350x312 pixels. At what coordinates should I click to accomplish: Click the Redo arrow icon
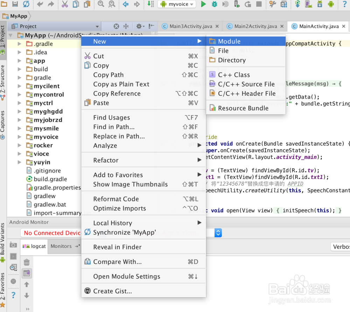pyautogui.click(x=51, y=4)
